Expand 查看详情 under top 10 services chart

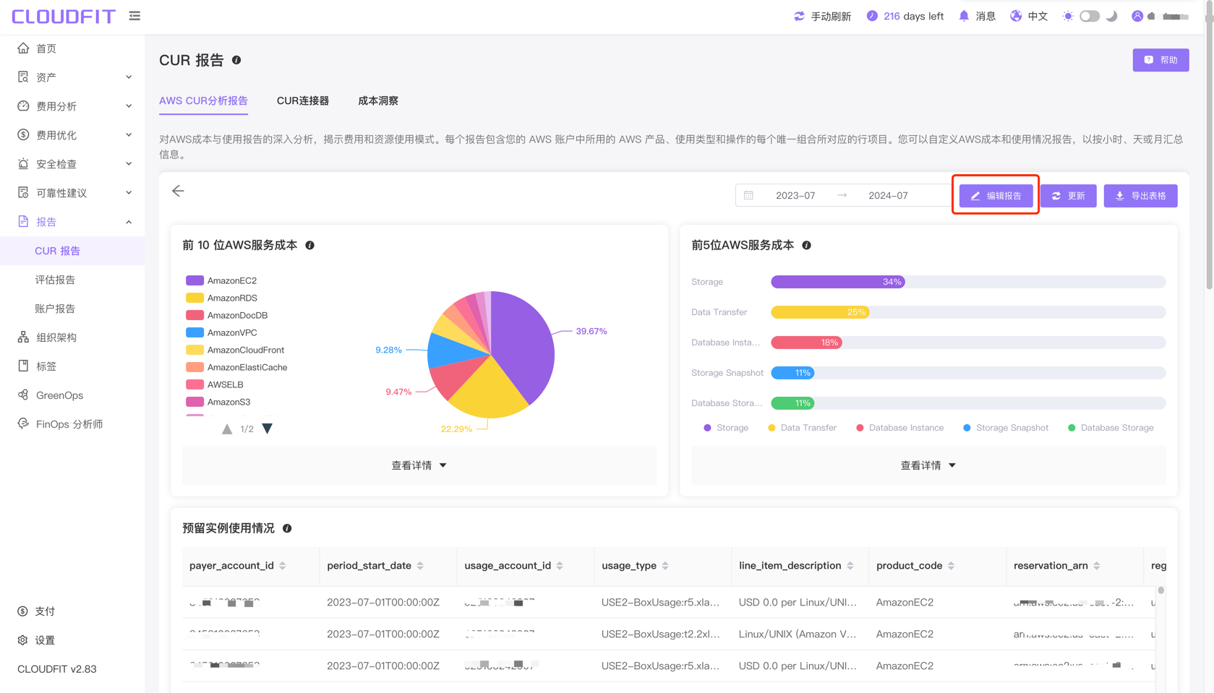point(419,465)
